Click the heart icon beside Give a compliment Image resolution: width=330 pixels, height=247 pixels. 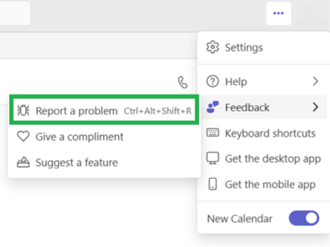pyautogui.click(x=23, y=136)
